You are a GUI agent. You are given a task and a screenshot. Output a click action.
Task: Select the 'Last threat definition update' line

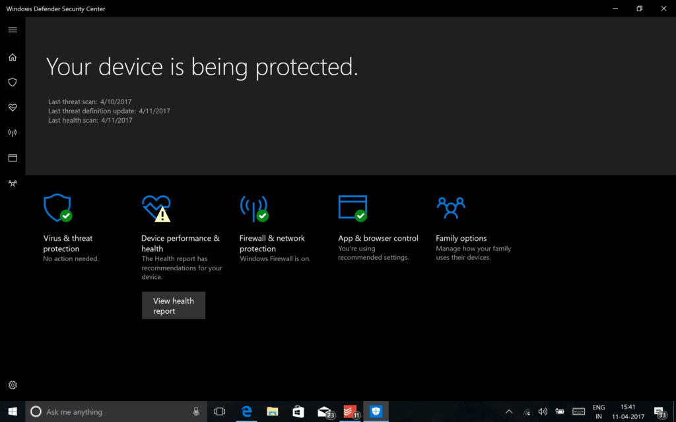tap(109, 111)
